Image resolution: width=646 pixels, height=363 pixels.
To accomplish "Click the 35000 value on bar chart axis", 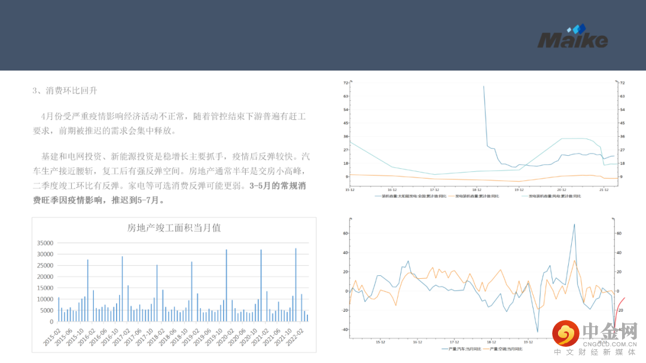I will pyautogui.click(x=45, y=243).
